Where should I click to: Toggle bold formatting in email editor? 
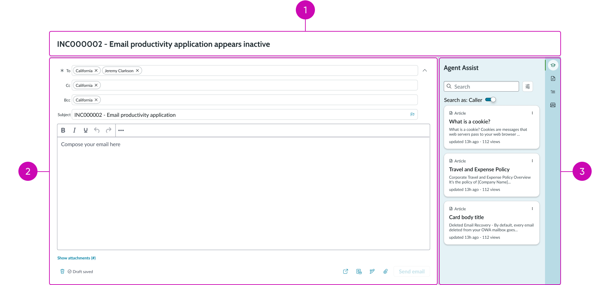pos(63,130)
